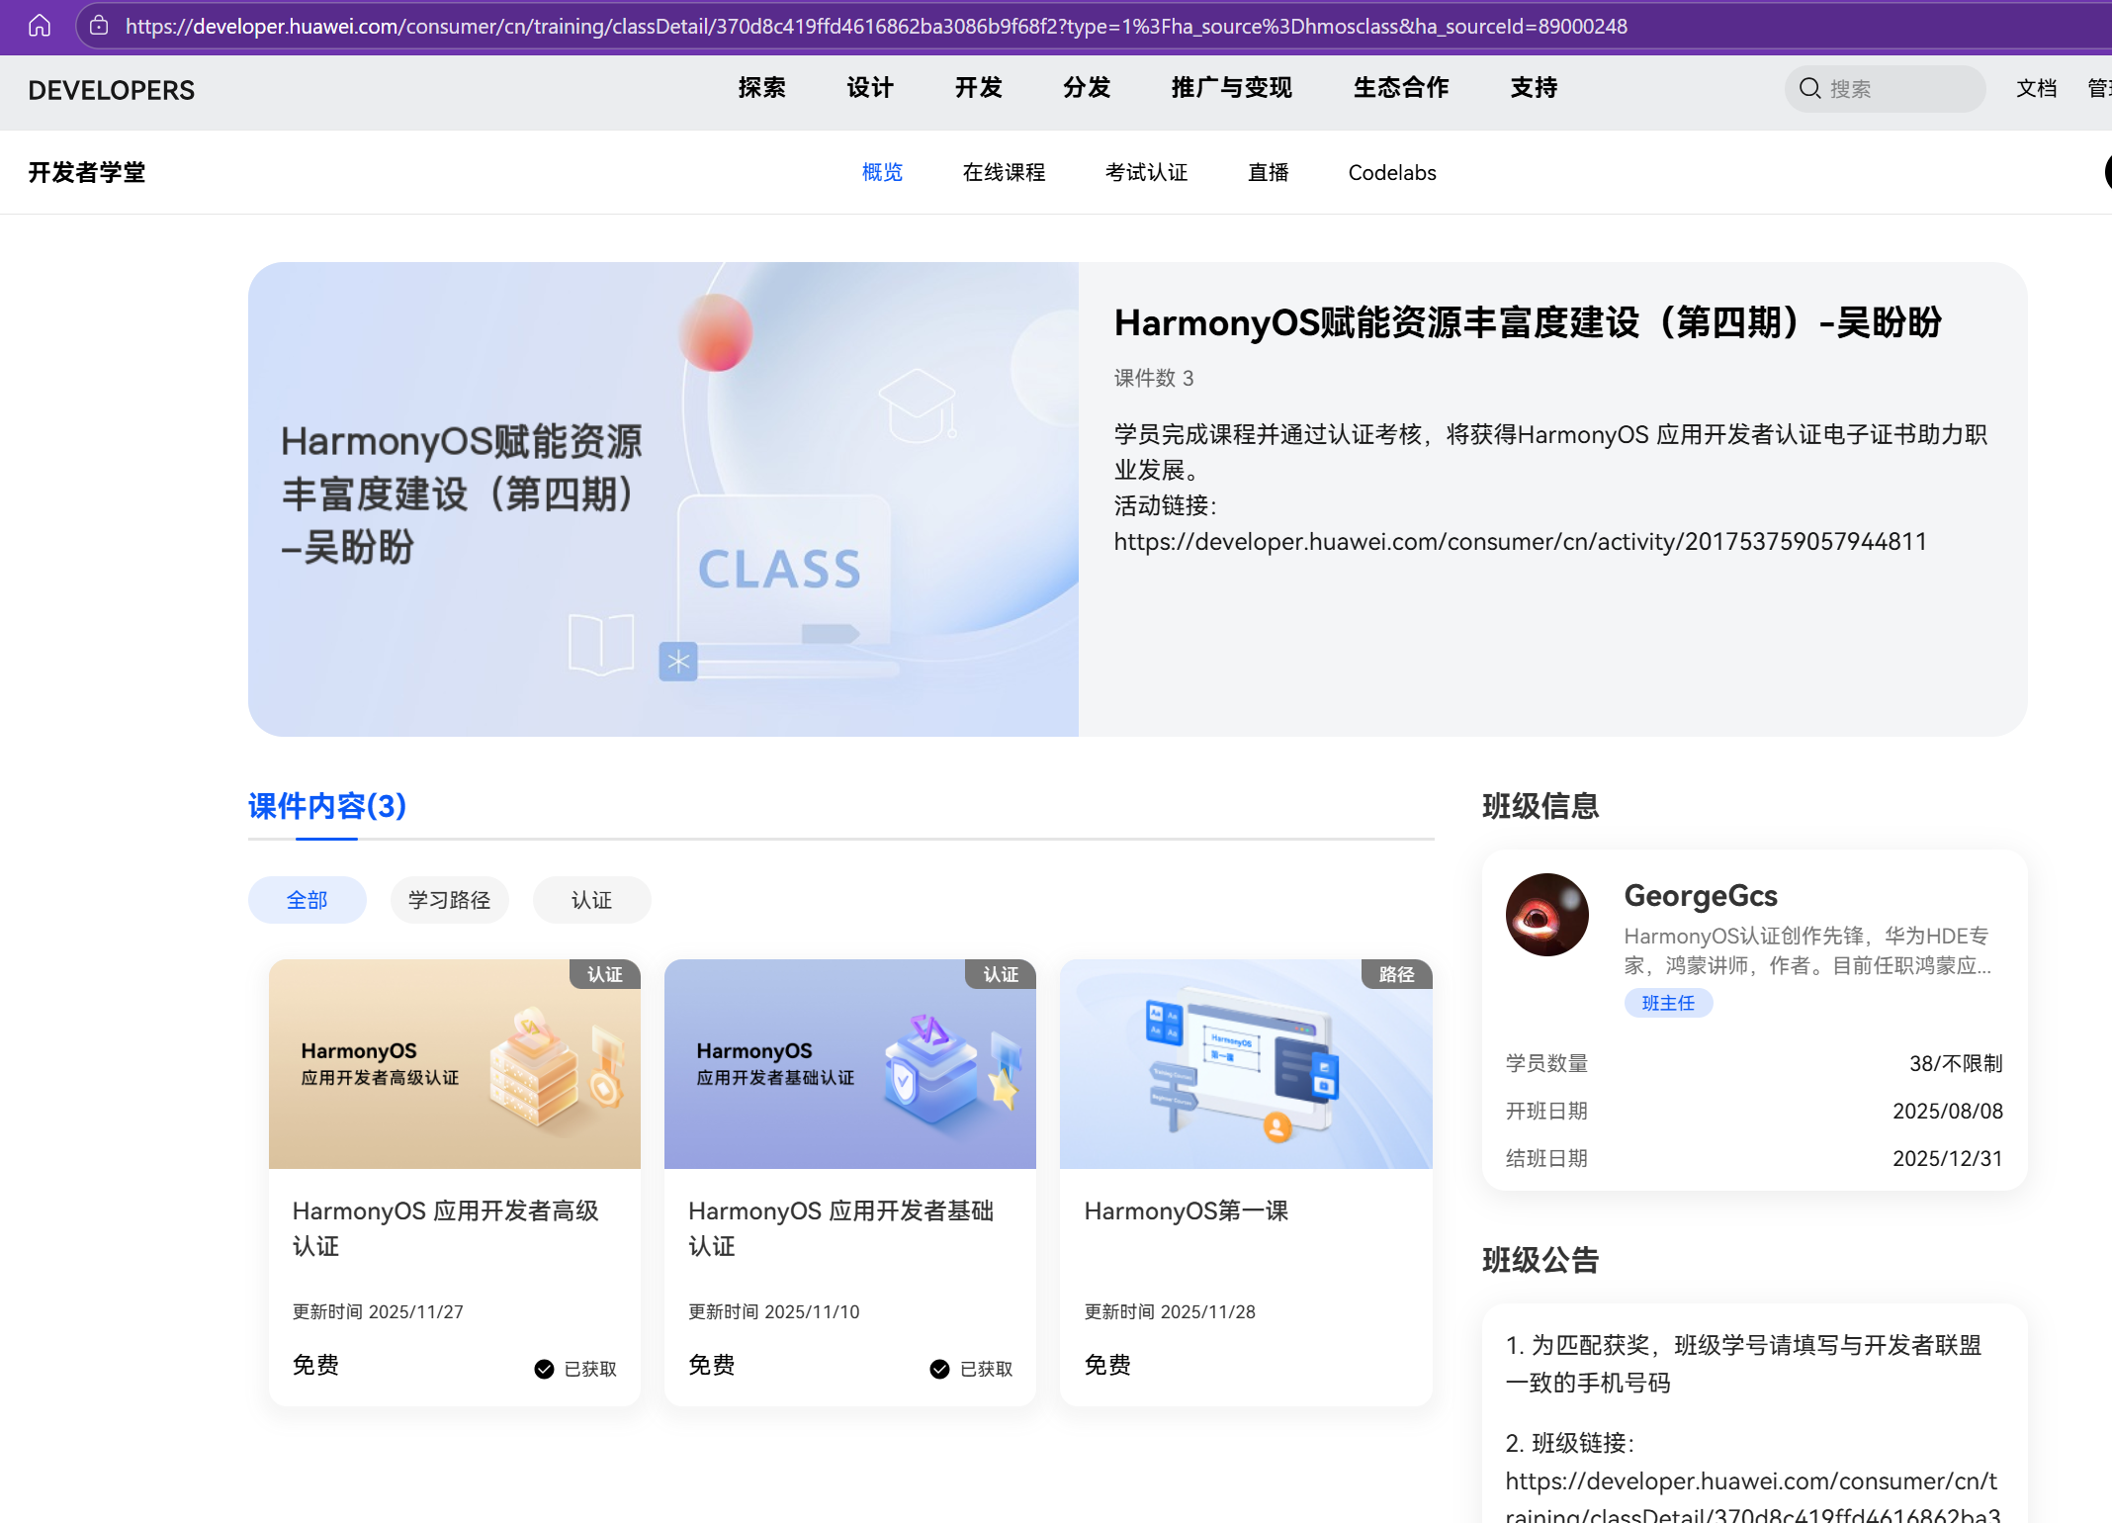Click 已获取 checkmark on 高级认证 card
Viewport: 2112px width, 1523px height.
click(x=543, y=1369)
